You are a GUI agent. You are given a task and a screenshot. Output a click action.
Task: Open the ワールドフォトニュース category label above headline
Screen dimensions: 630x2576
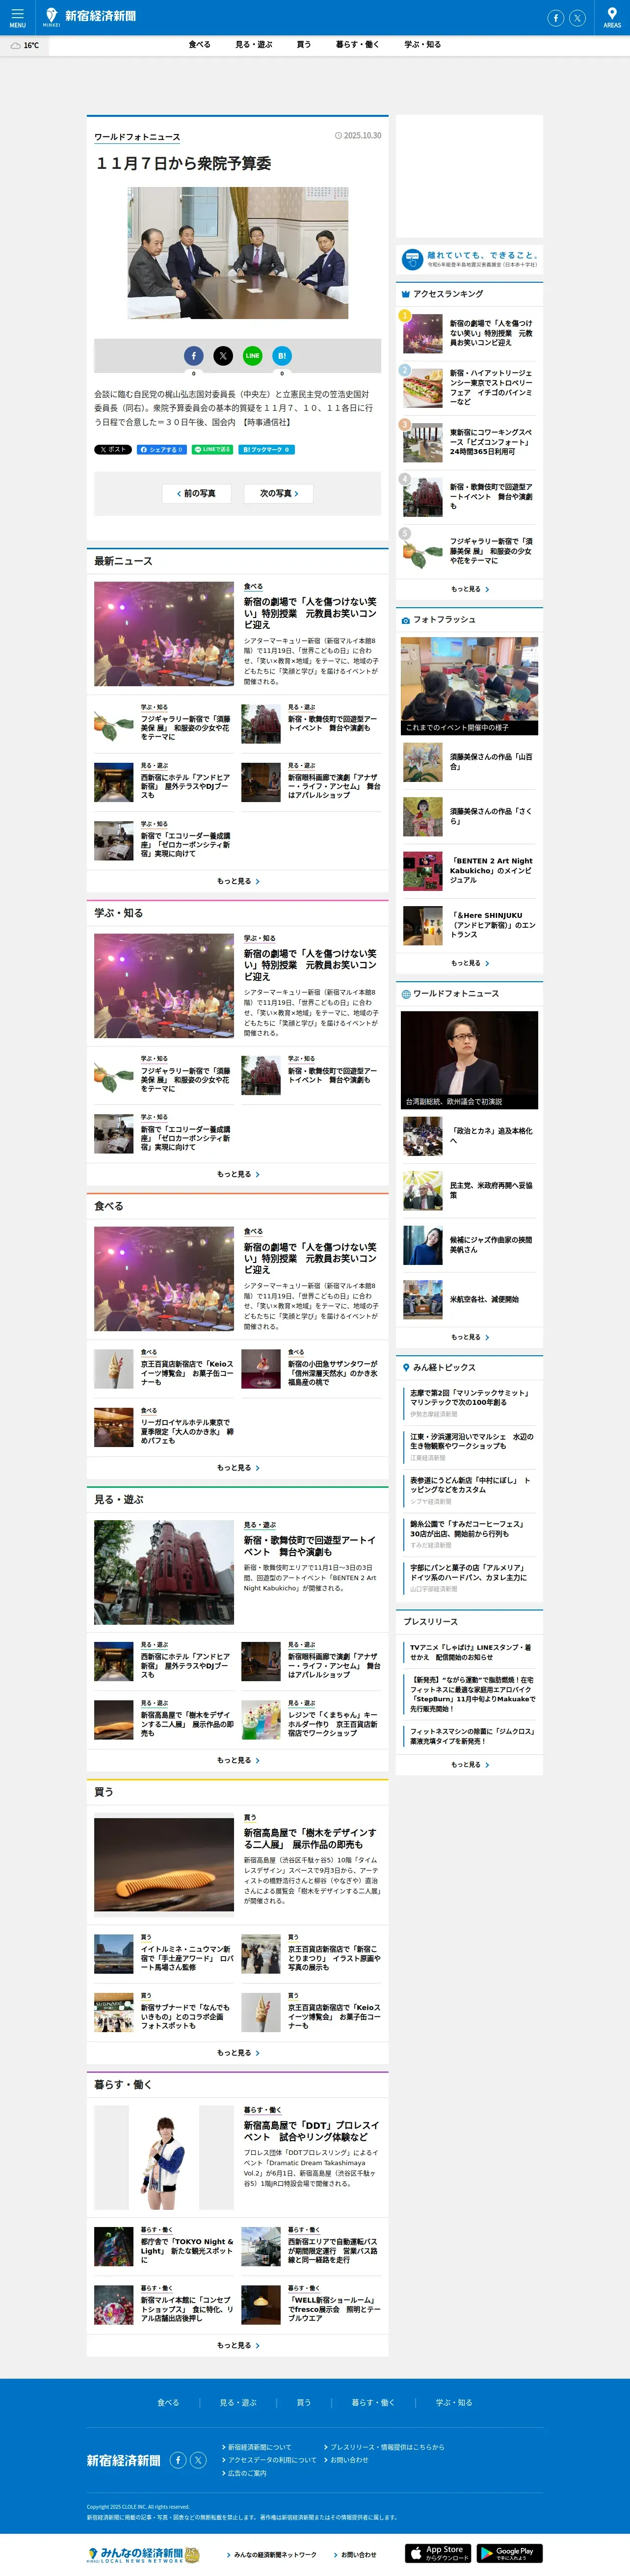tap(137, 137)
